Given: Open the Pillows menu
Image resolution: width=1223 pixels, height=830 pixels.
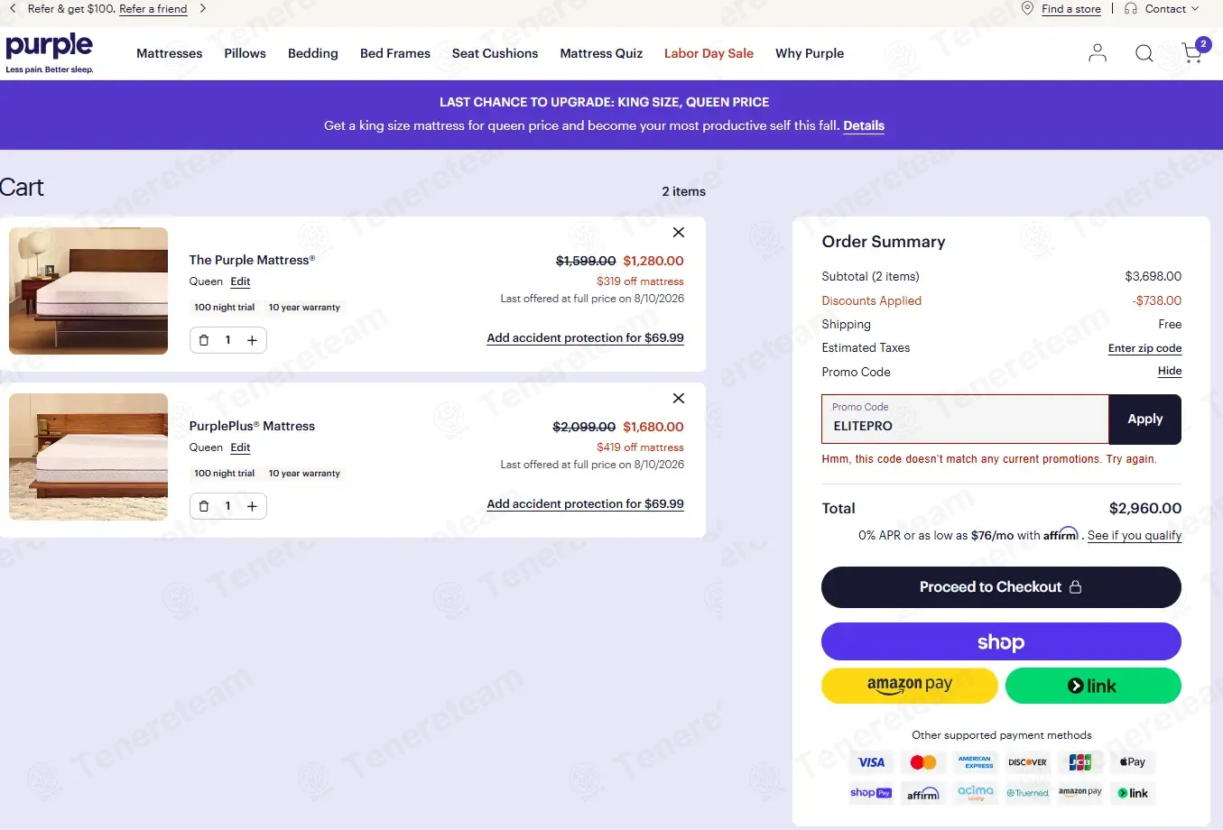Looking at the screenshot, I should click(x=246, y=53).
